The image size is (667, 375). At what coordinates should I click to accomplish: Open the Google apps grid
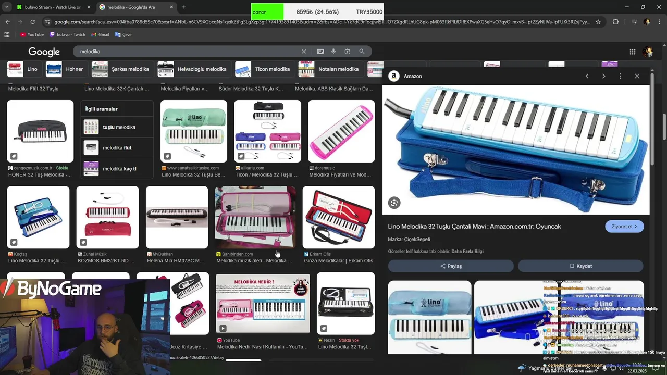point(632,52)
